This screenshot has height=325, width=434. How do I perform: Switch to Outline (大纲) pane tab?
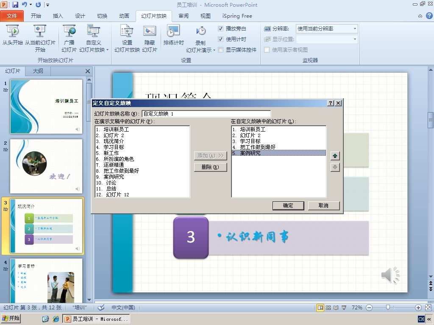click(38, 71)
